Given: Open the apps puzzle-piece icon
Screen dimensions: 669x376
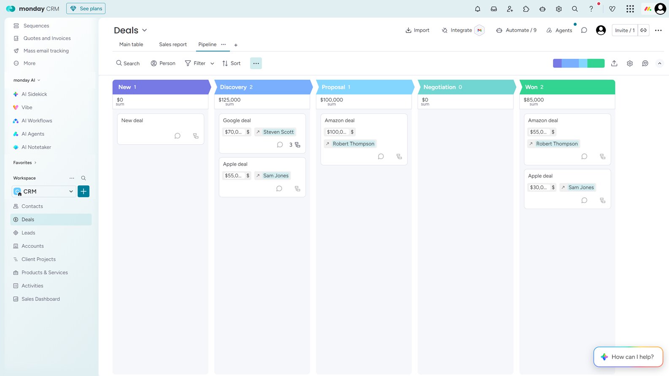Looking at the screenshot, I should (526, 9).
